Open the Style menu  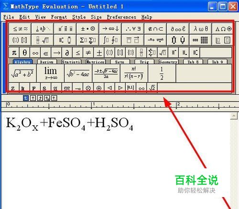point(79,17)
